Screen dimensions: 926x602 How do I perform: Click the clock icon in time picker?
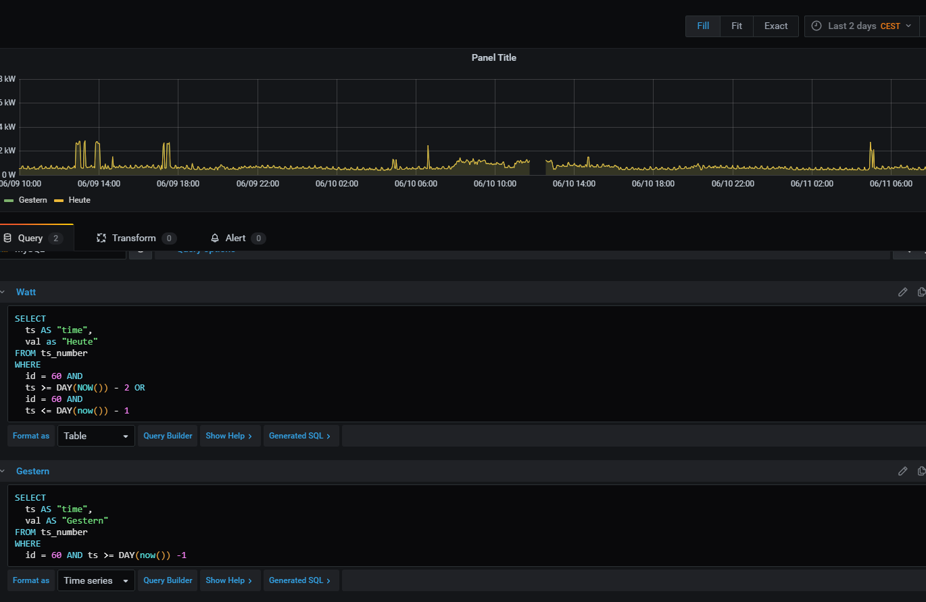click(817, 26)
